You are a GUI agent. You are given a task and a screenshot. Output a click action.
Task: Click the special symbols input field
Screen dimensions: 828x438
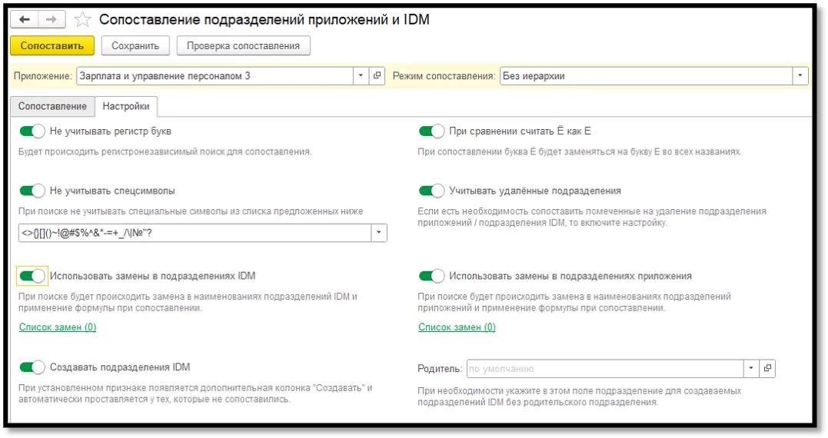195,233
